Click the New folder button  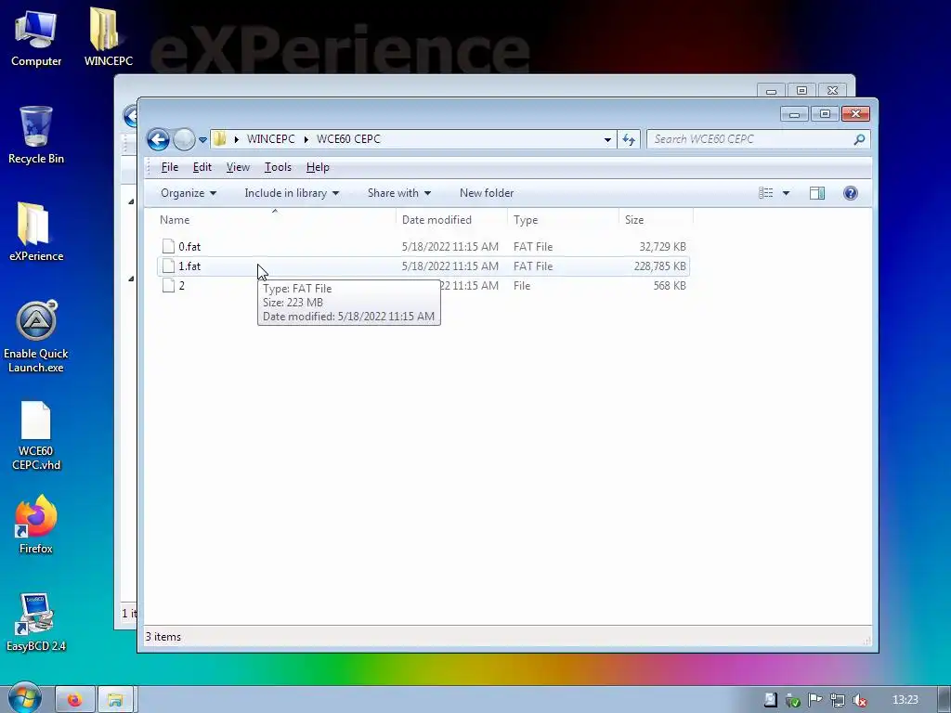[487, 193]
